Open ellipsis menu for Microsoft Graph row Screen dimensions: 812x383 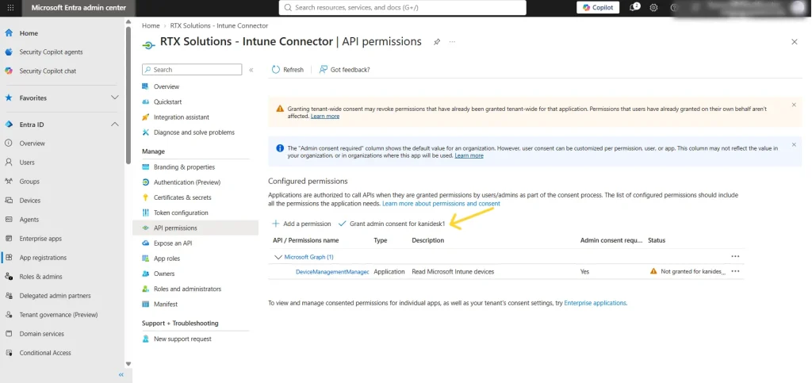pyautogui.click(x=735, y=256)
